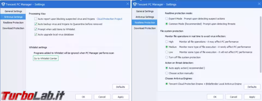
Task: Select Turn off file system protection
Action: (x=166, y=57)
